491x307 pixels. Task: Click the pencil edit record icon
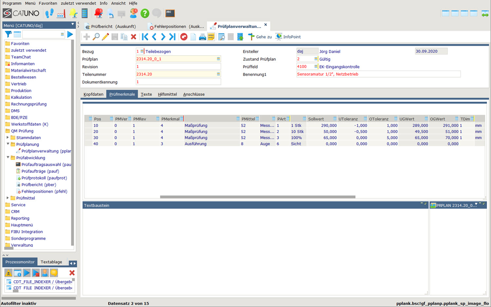105,37
